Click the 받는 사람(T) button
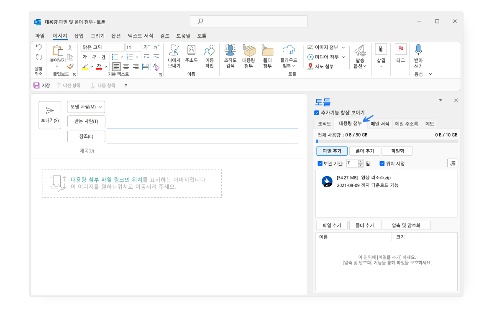This screenshot has width=502, height=313. (x=86, y=121)
